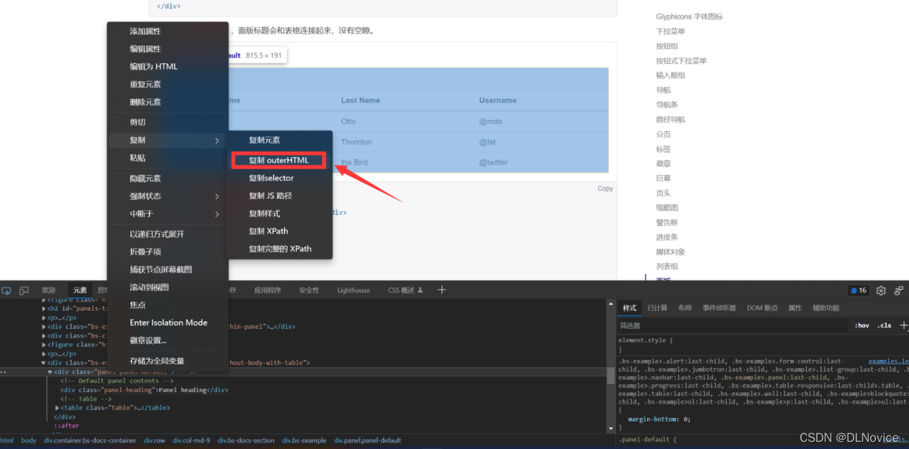Switch to the Lighthouse tab
Screen dimensions: 909x449
354,291
